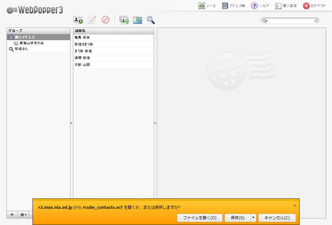Click splitter handle between groups and contacts
Image resolution: width=332 pixels, height=225 pixels.
(x=72, y=123)
